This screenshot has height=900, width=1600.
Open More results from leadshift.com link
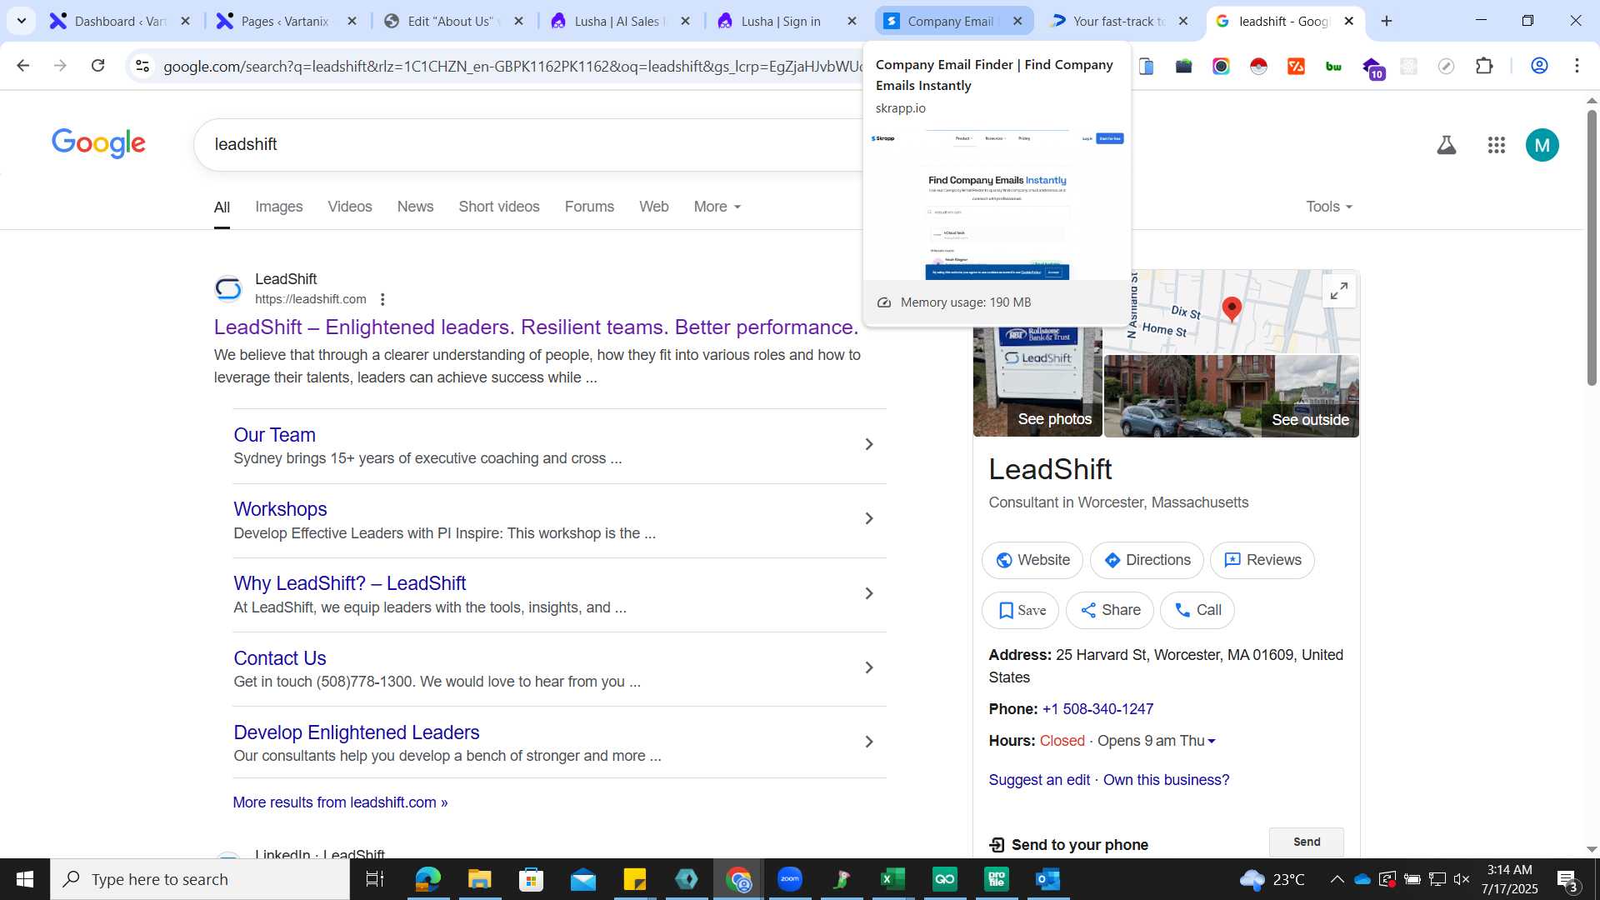(x=340, y=802)
